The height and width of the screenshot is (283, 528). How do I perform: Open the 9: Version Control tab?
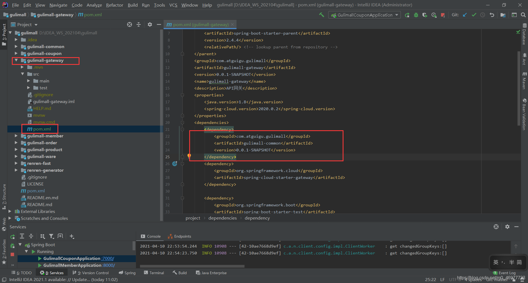[91, 273]
